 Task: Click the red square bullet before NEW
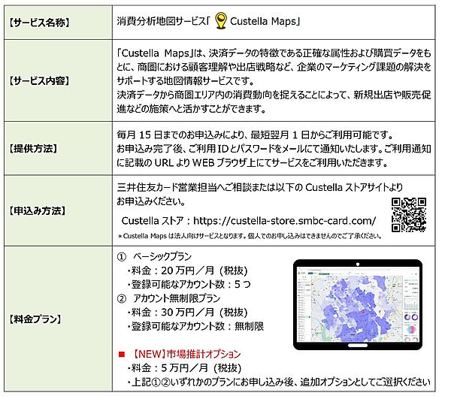122,354
